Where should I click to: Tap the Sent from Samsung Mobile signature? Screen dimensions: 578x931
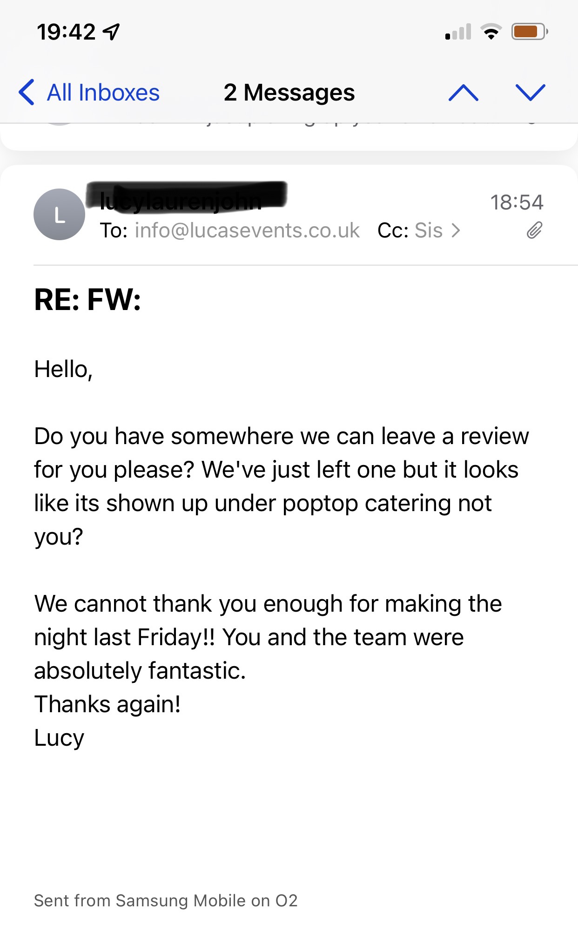click(166, 901)
